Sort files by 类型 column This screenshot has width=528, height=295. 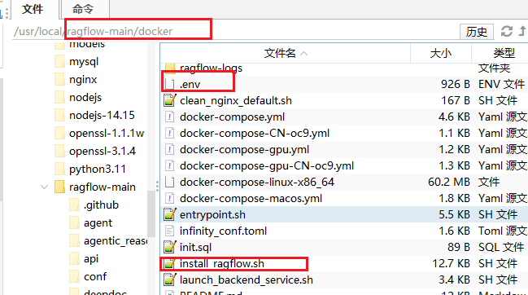[504, 53]
